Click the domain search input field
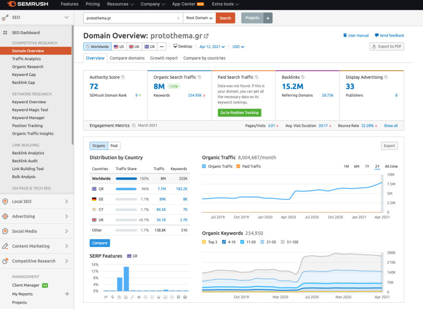The image size is (423, 309). click(129, 18)
